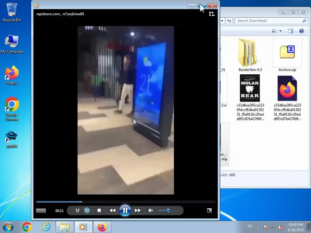311x233 pixels.
Task: Click the Media Player taskbar button
Action: [83, 227]
